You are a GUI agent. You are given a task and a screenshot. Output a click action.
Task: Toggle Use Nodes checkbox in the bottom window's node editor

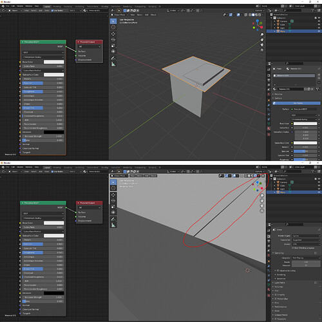pos(52,171)
